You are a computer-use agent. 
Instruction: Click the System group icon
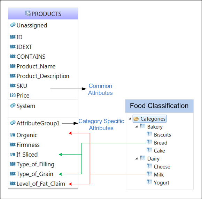(x=13, y=106)
